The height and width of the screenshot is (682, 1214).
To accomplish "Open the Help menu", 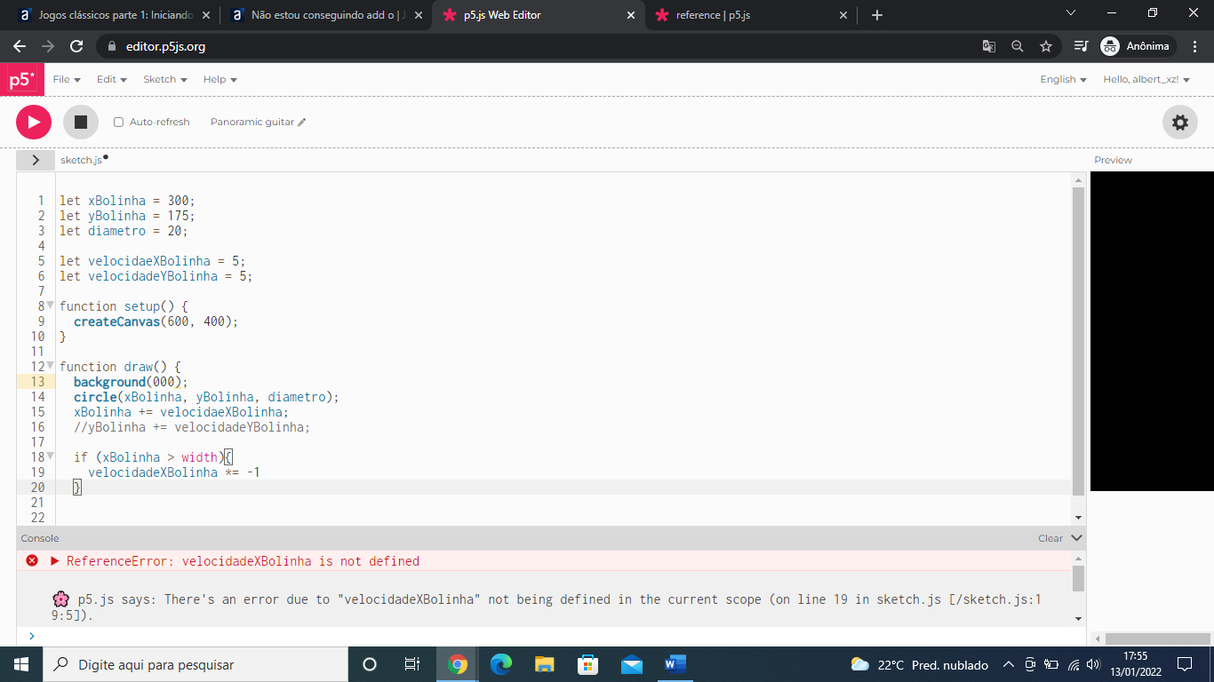I will pos(220,79).
